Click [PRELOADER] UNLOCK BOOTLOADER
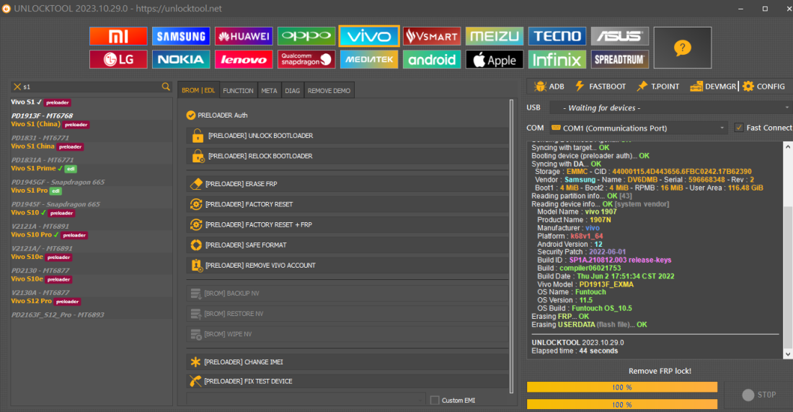Image resolution: width=793 pixels, height=412 pixels. click(347, 136)
